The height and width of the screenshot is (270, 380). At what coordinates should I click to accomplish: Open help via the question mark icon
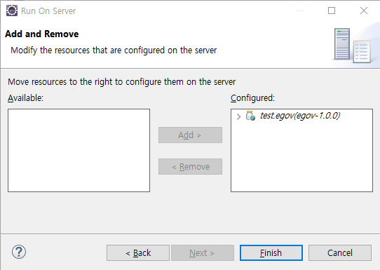pyautogui.click(x=19, y=252)
